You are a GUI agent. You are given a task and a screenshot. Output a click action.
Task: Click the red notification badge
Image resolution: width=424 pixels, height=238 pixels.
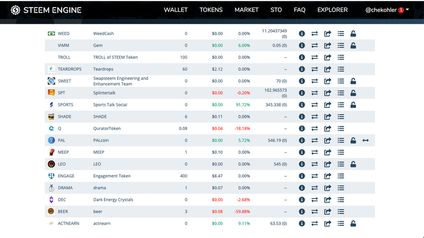point(401,10)
